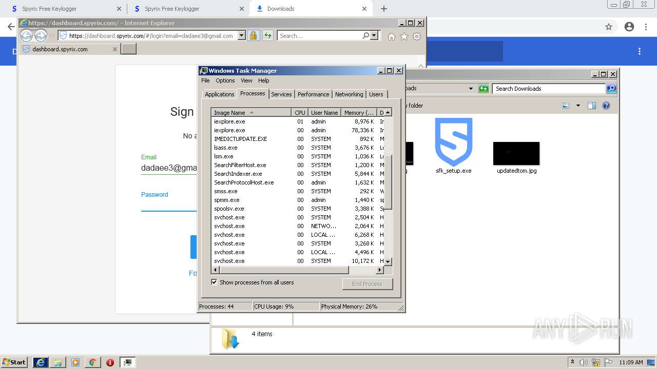Image resolution: width=657 pixels, height=369 pixels.
Task: Expand IE search provider dropdown
Action: pyautogui.click(x=374, y=35)
